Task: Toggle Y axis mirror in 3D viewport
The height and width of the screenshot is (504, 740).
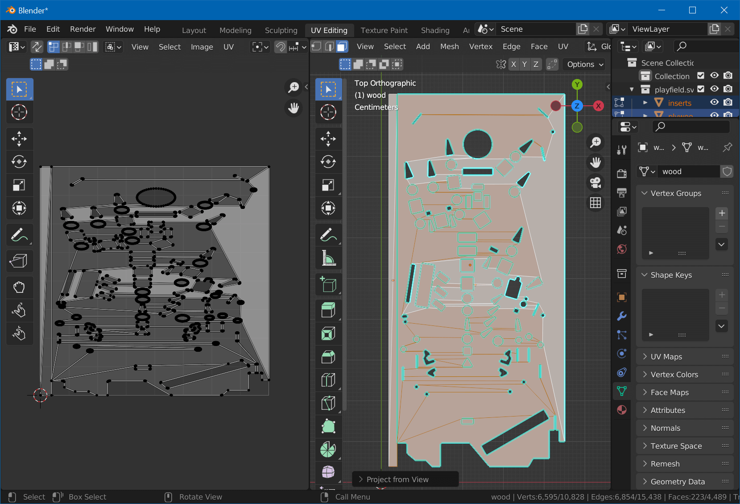Action: tap(525, 64)
